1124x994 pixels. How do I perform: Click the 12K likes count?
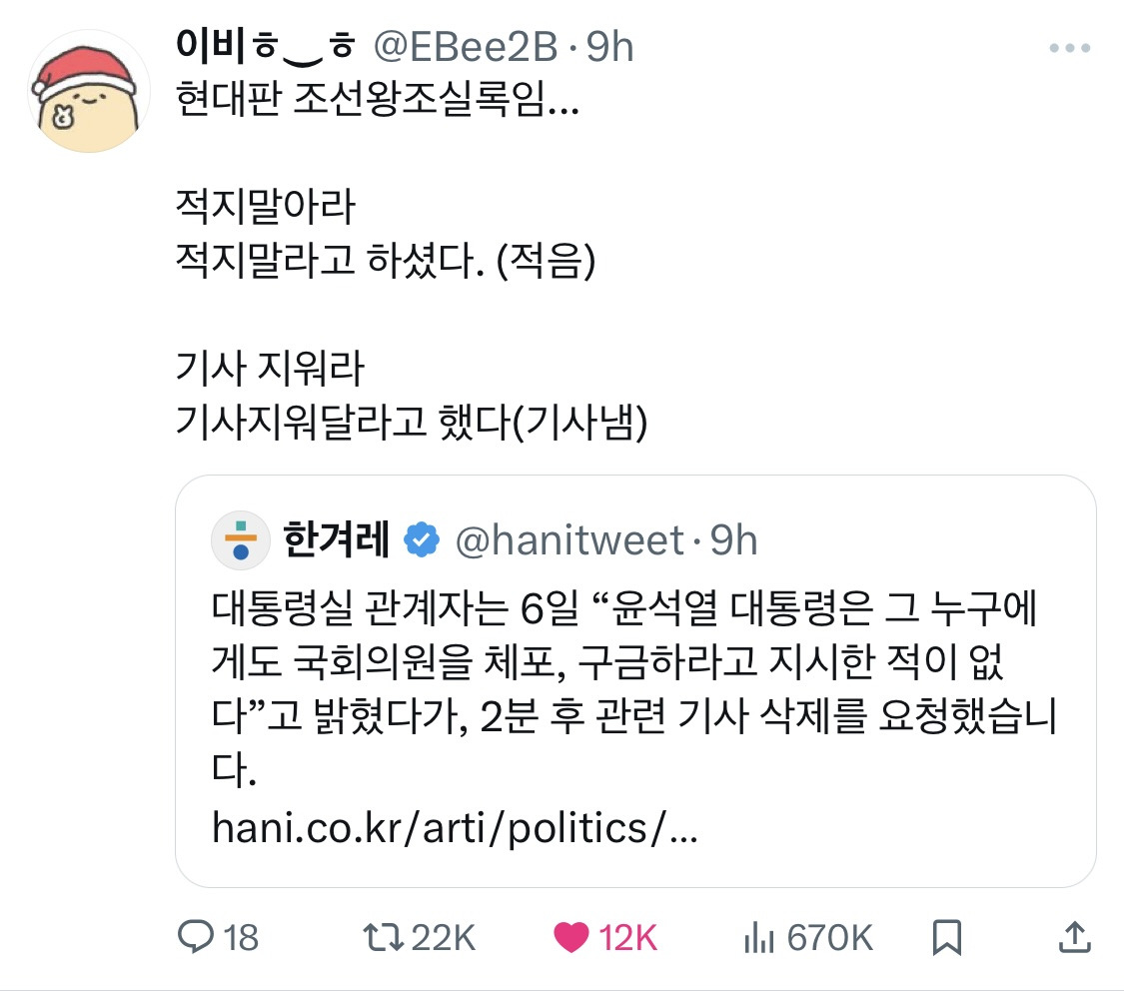coord(628,937)
